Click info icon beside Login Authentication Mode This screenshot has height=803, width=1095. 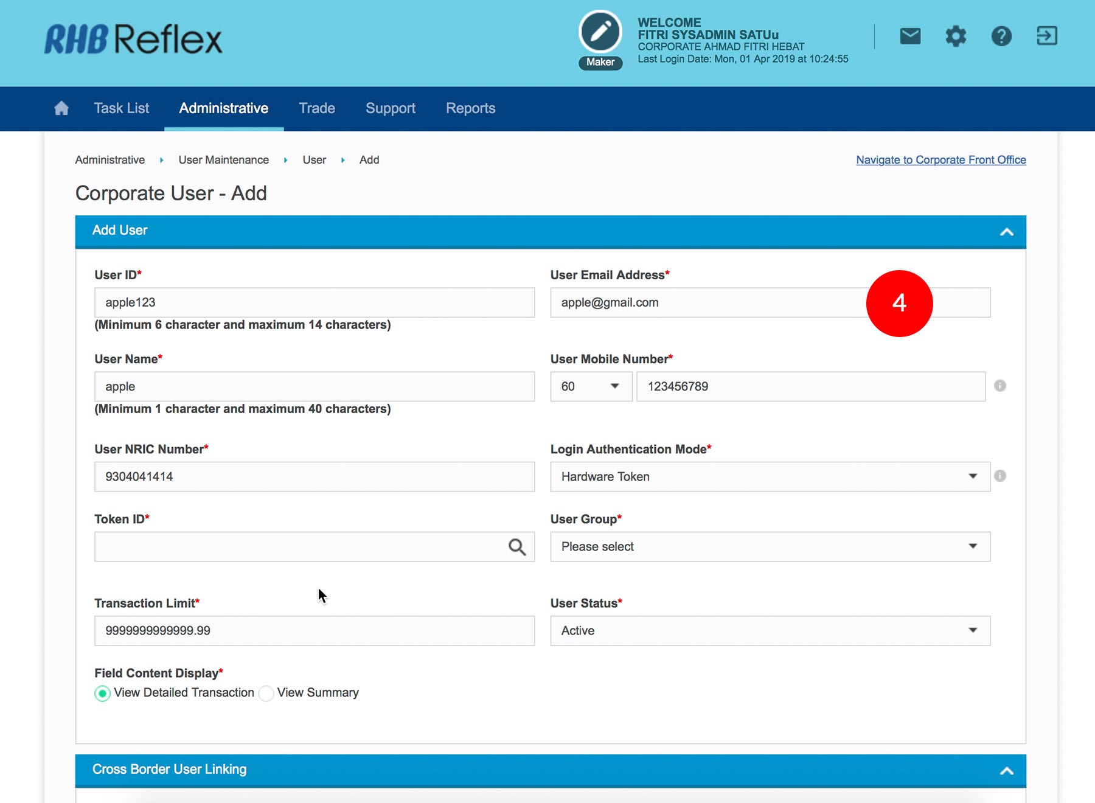click(1000, 476)
